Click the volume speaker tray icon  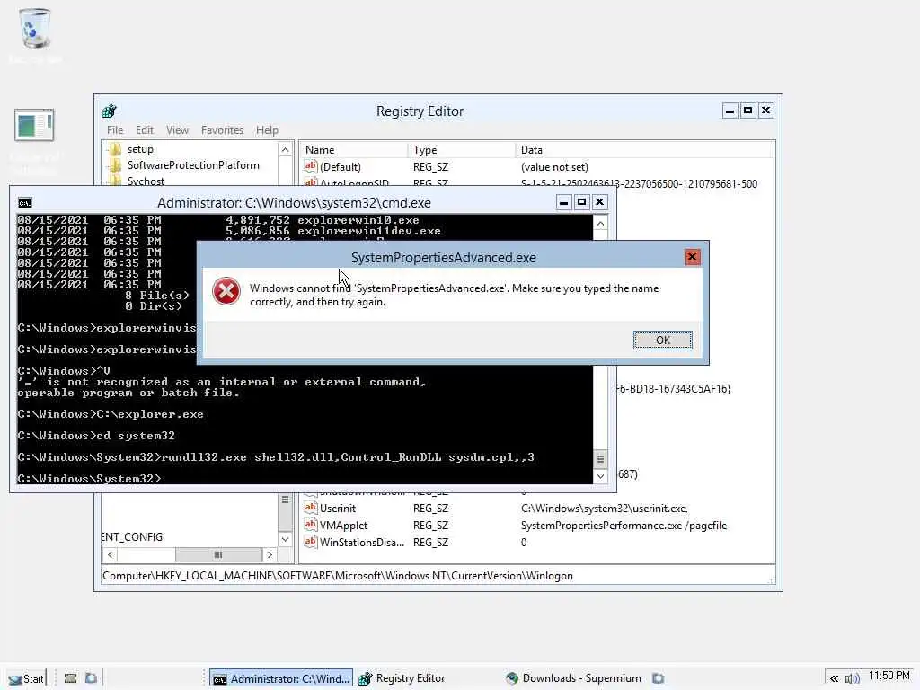(x=852, y=679)
